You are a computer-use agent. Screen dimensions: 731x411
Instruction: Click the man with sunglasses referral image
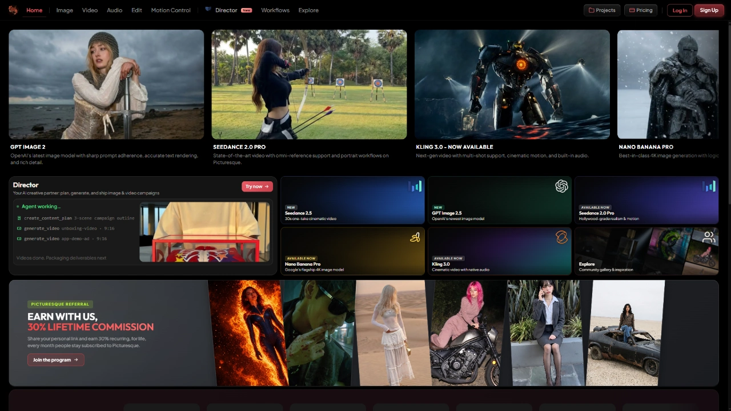point(320,333)
